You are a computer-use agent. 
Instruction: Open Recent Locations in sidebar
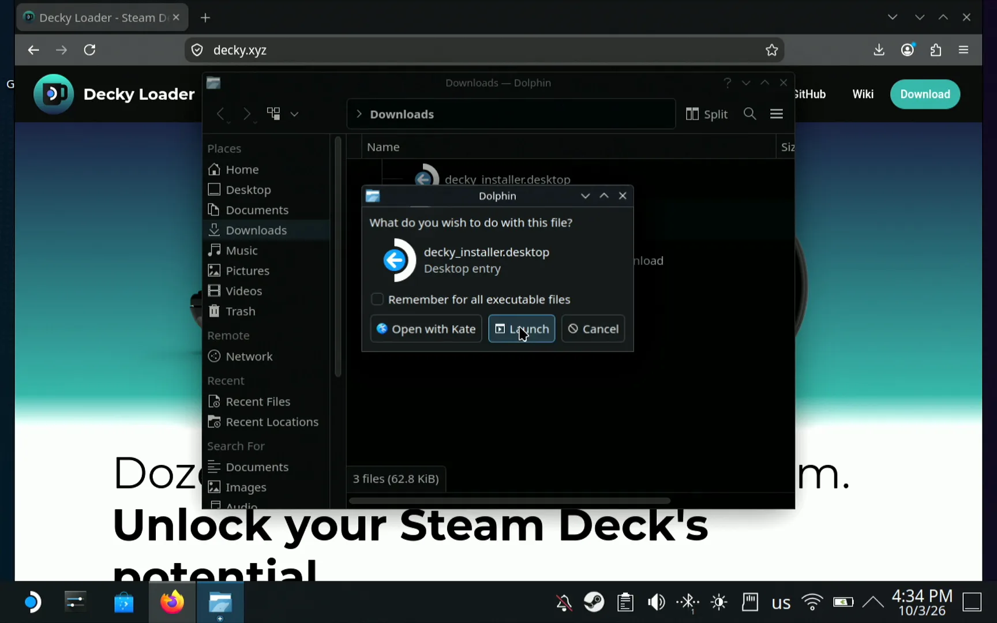point(267,422)
